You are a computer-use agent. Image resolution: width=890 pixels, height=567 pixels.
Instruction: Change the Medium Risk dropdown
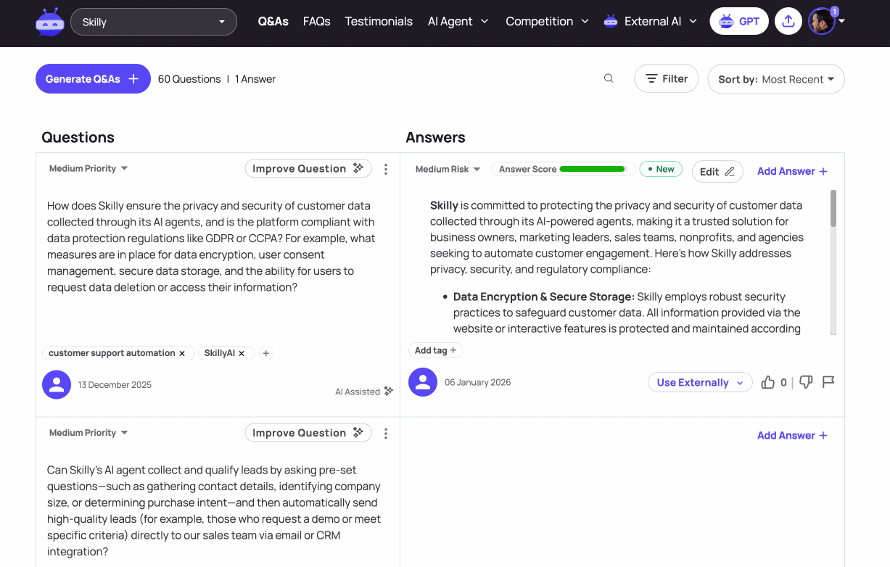pos(448,169)
